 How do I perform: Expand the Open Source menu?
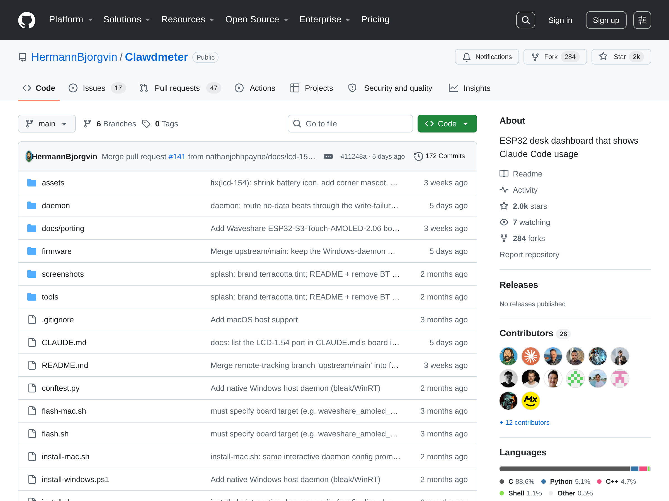[x=256, y=20]
